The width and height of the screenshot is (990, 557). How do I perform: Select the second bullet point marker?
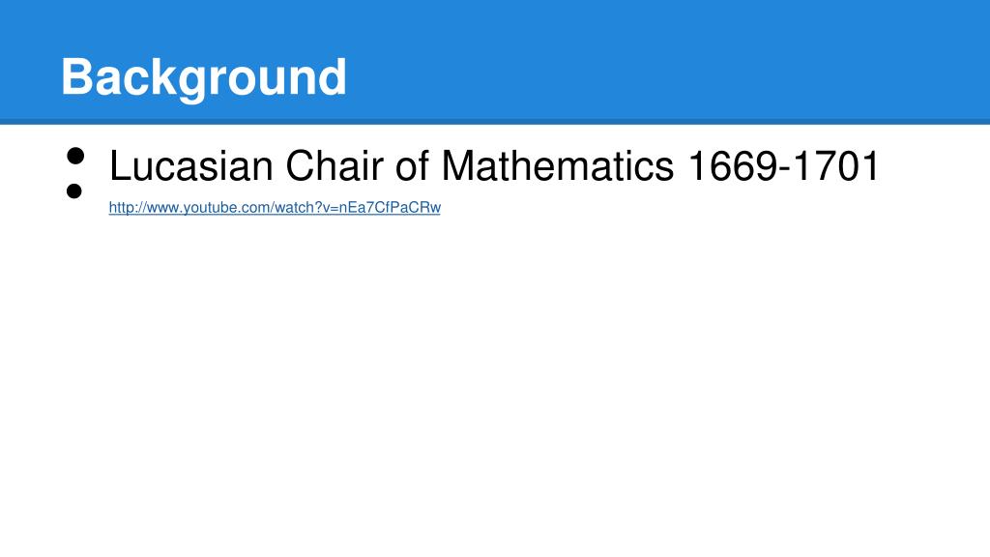click(x=73, y=191)
